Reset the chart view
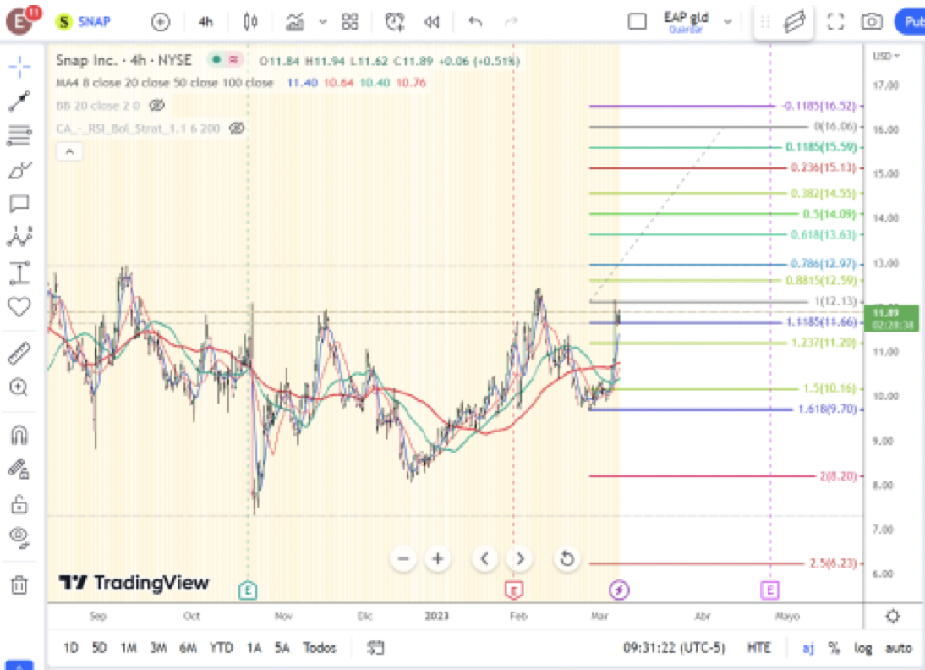This screenshot has width=925, height=670. point(566,558)
